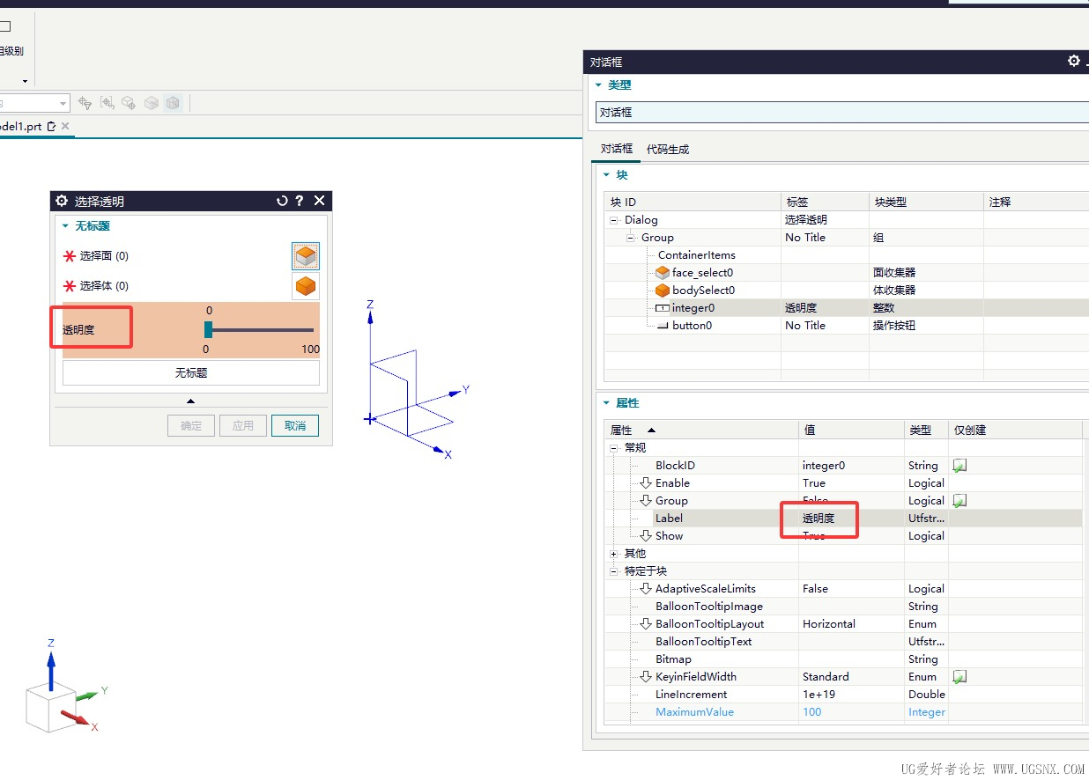
Task: Click the first selection filter toolbar icon
Action: pyautogui.click(x=85, y=103)
